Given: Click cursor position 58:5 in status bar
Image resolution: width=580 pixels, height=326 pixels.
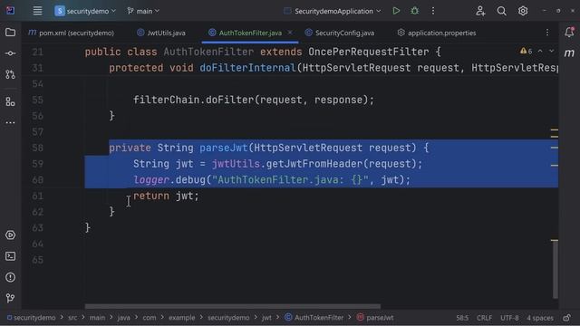Looking at the screenshot, I should pyautogui.click(x=462, y=318).
